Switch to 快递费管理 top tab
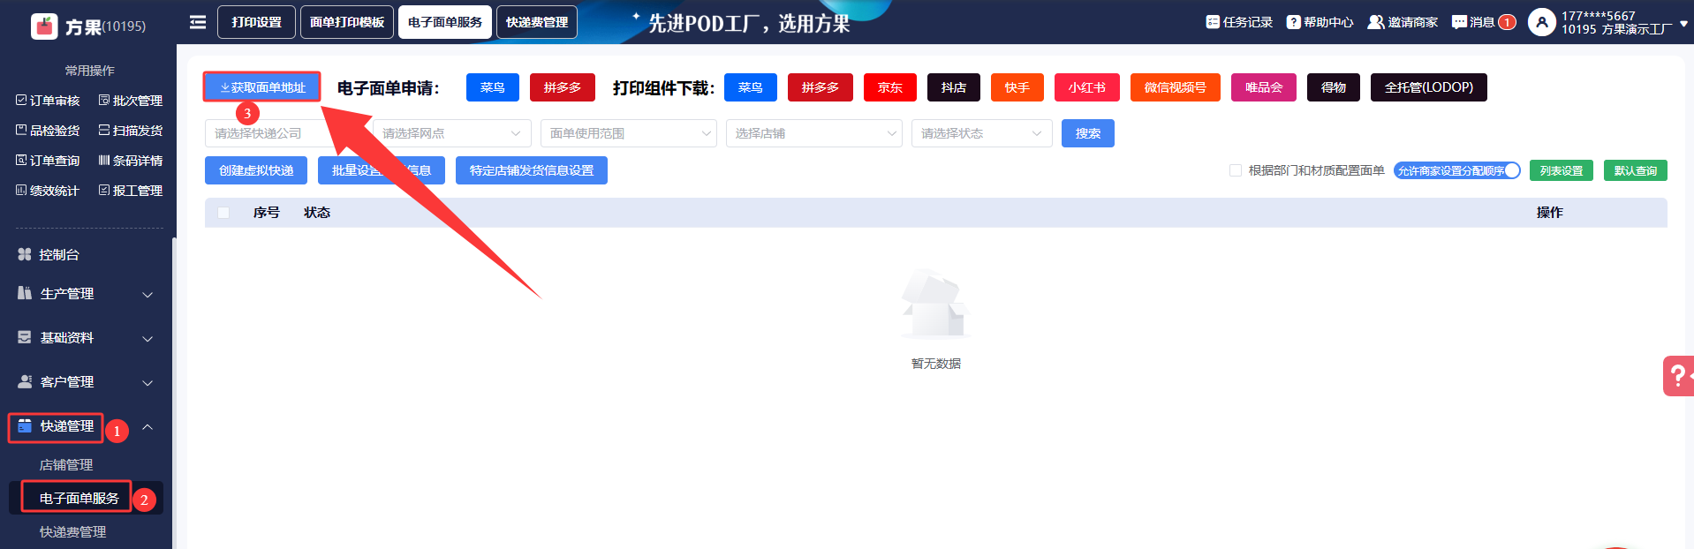This screenshot has height=549, width=1694. click(x=537, y=22)
